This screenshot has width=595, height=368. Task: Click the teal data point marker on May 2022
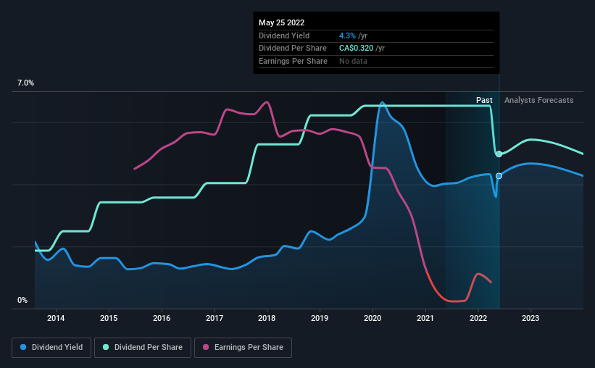(x=499, y=154)
